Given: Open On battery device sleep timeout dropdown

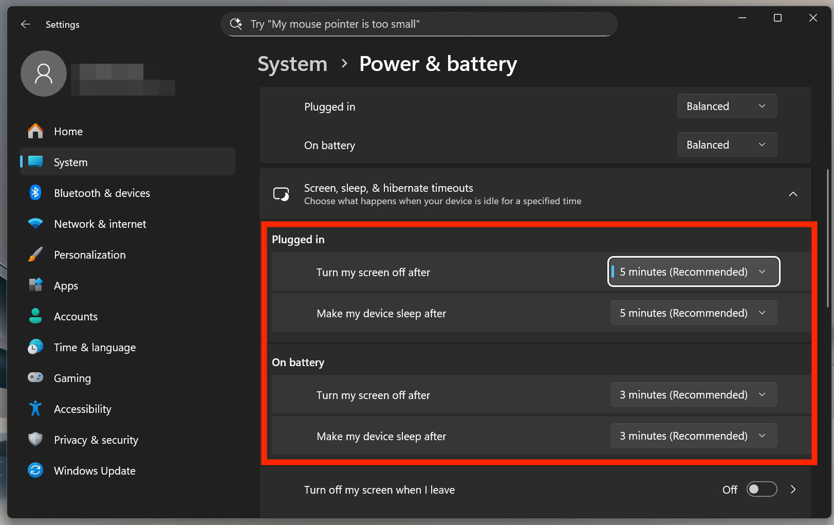Looking at the screenshot, I should point(693,436).
